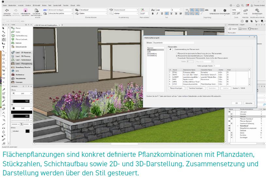The height and width of the screenshot is (178, 268).
Task: Open the Stift Solid dropdown
Action: point(22,108)
